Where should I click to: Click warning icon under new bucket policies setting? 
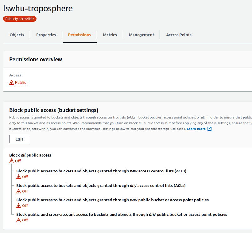[x=18, y=206]
